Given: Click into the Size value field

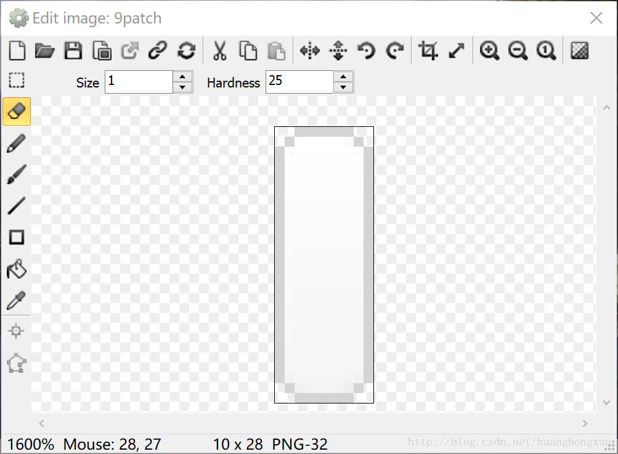Looking at the screenshot, I should [x=139, y=82].
